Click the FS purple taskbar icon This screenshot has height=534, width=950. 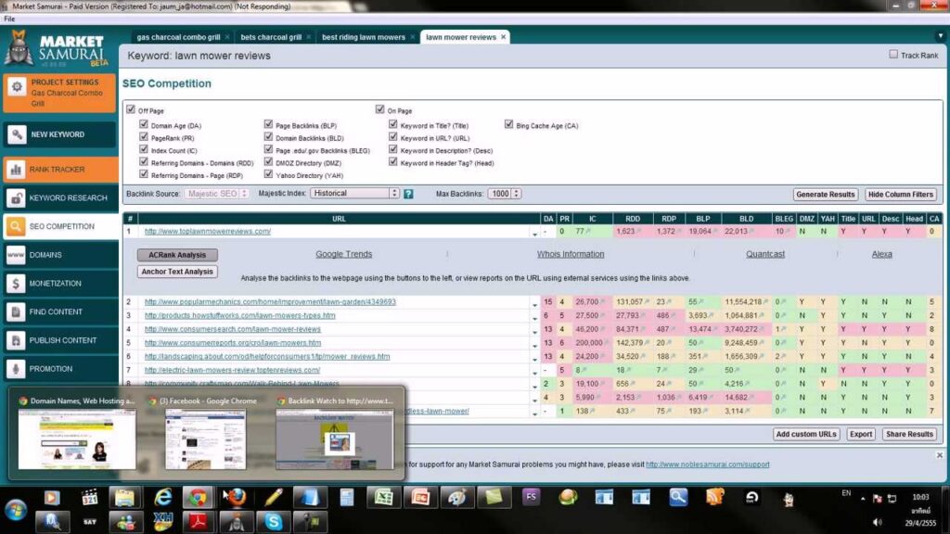coord(531,497)
